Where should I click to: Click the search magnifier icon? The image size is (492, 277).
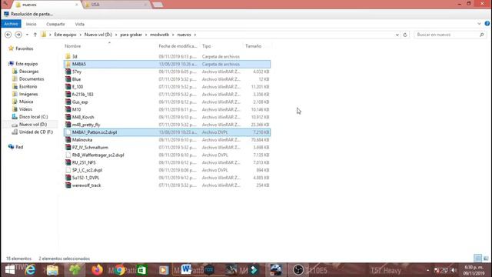482,35
